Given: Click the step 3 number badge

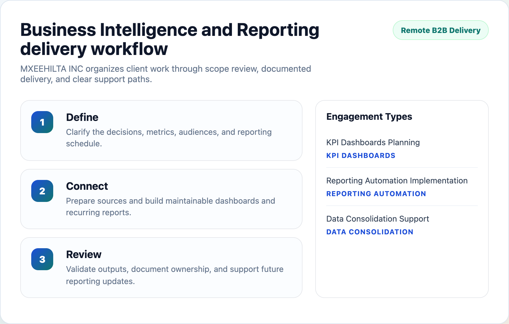Looking at the screenshot, I should click(x=42, y=259).
